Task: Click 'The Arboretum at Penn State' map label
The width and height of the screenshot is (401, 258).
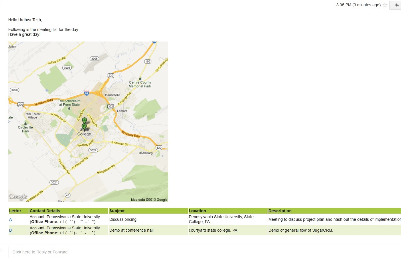Action: [69, 103]
